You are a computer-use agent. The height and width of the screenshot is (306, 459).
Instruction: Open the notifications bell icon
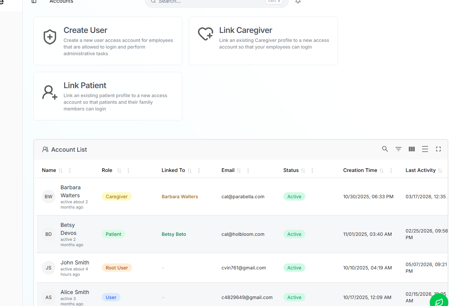point(298,1)
